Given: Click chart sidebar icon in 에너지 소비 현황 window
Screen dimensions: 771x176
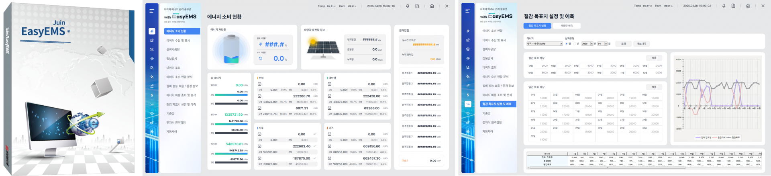Looking at the screenshot, I should [152, 86].
